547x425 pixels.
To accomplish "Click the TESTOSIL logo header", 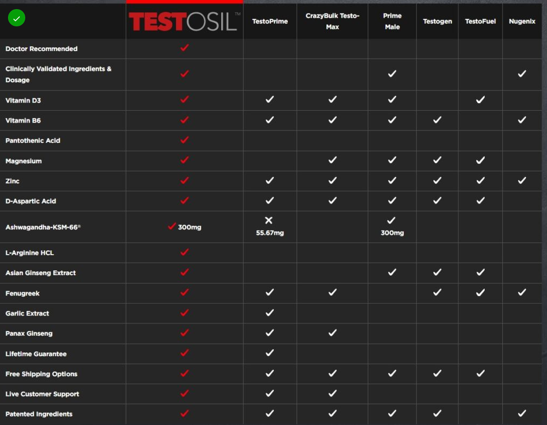I will 184,21.
